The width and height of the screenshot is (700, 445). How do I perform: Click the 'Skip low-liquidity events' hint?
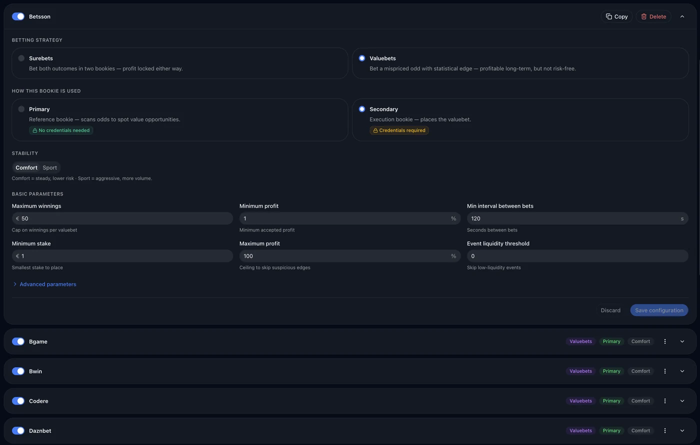click(x=494, y=267)
